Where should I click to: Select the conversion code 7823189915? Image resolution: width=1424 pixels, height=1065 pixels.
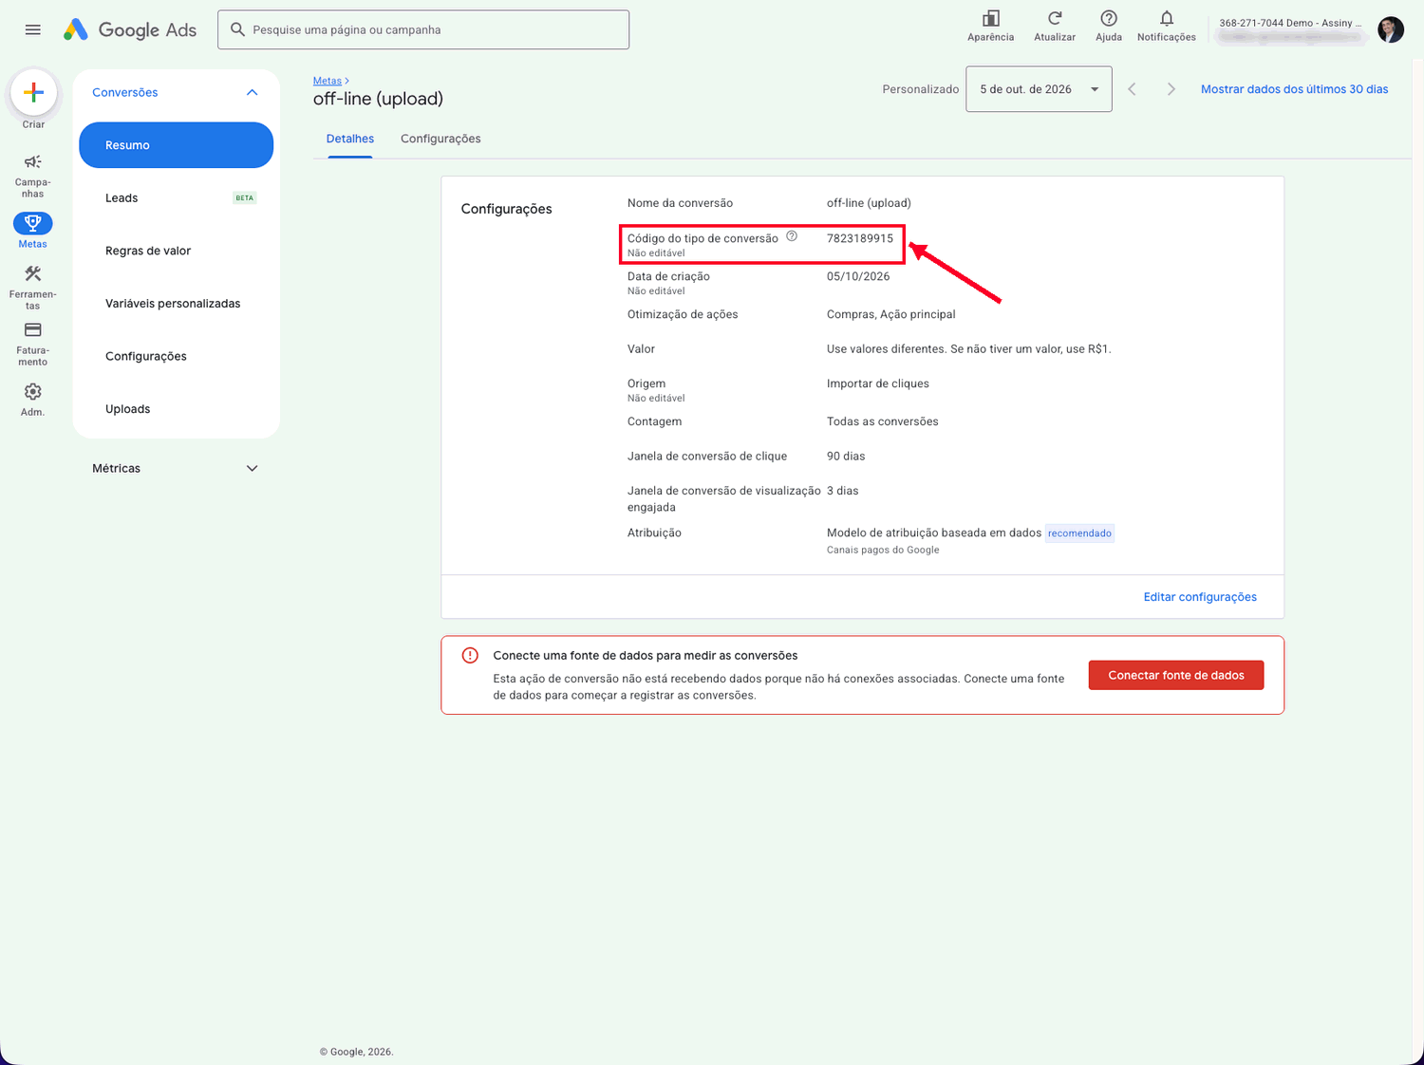(x=860, y=238)
